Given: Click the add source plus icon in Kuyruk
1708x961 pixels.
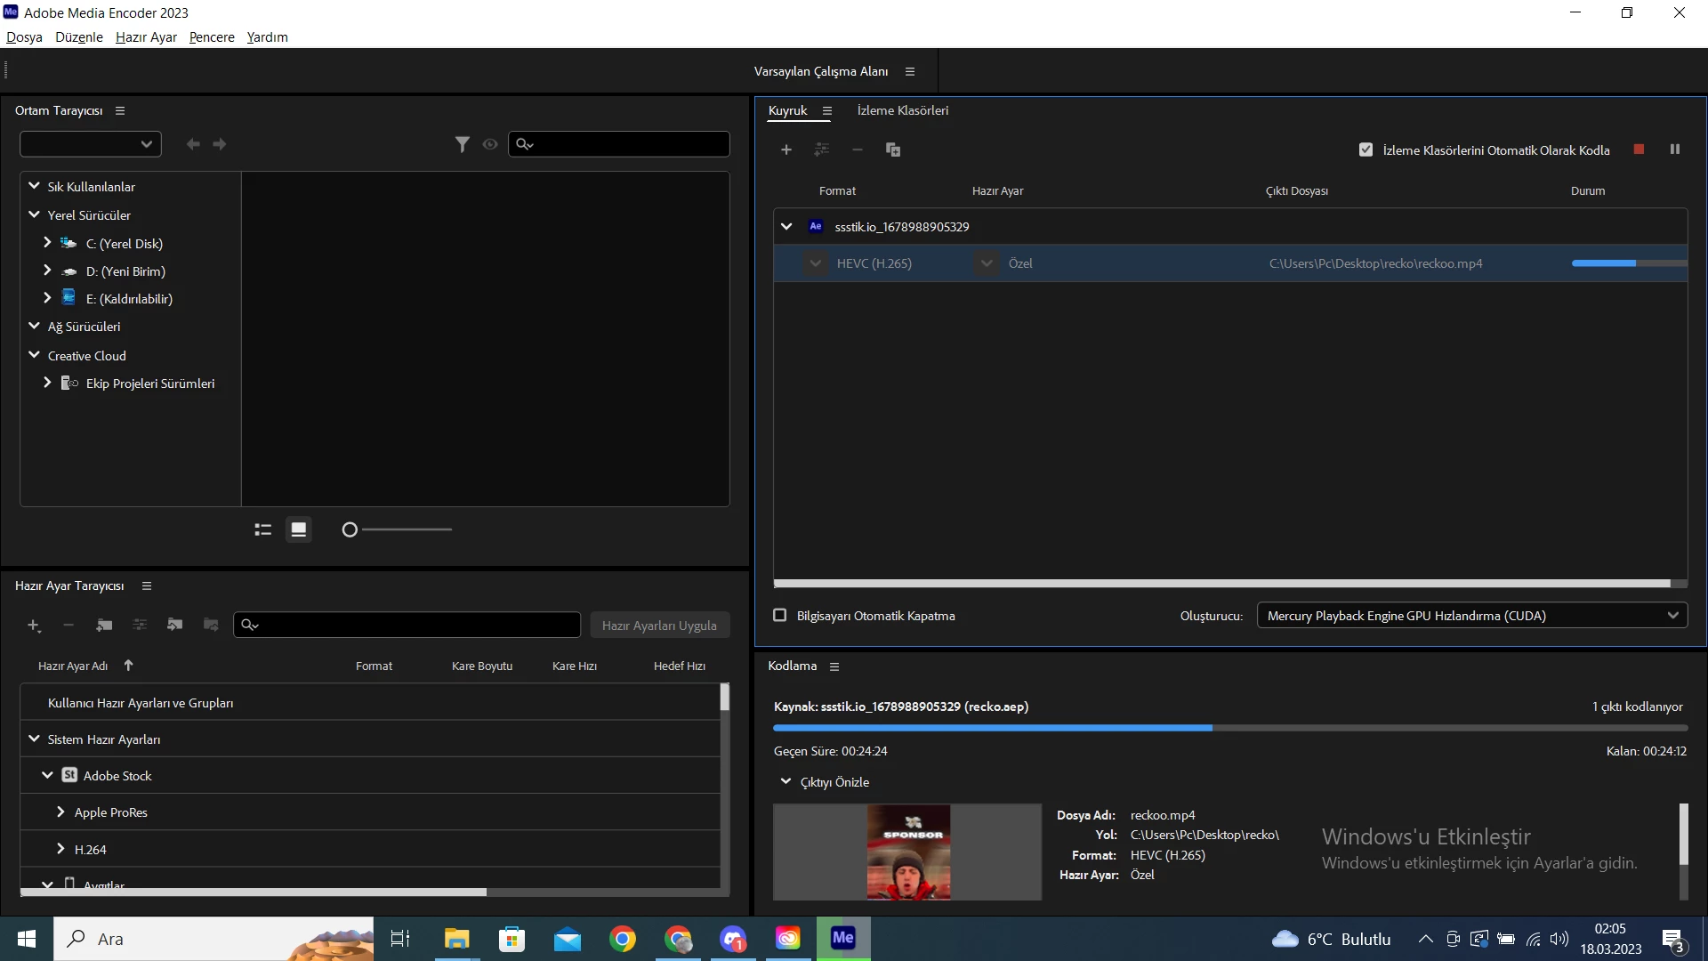Looking at the screenshot, I should [786, 149].
